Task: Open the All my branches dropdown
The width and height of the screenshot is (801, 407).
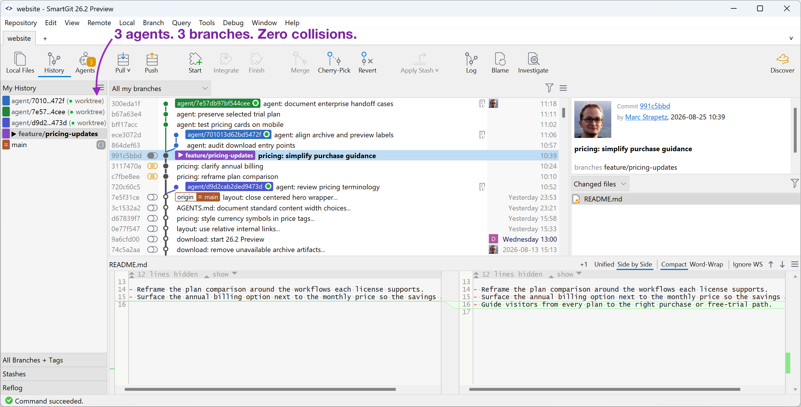Action: coord(160,88)
